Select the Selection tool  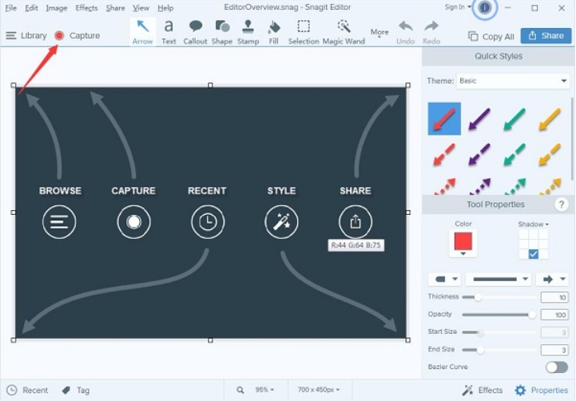pyautogui.click(x=304, y=32)
